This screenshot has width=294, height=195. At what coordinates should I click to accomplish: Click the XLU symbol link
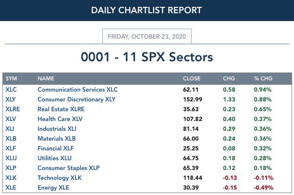pyautogui.click(x=11, y=158)
